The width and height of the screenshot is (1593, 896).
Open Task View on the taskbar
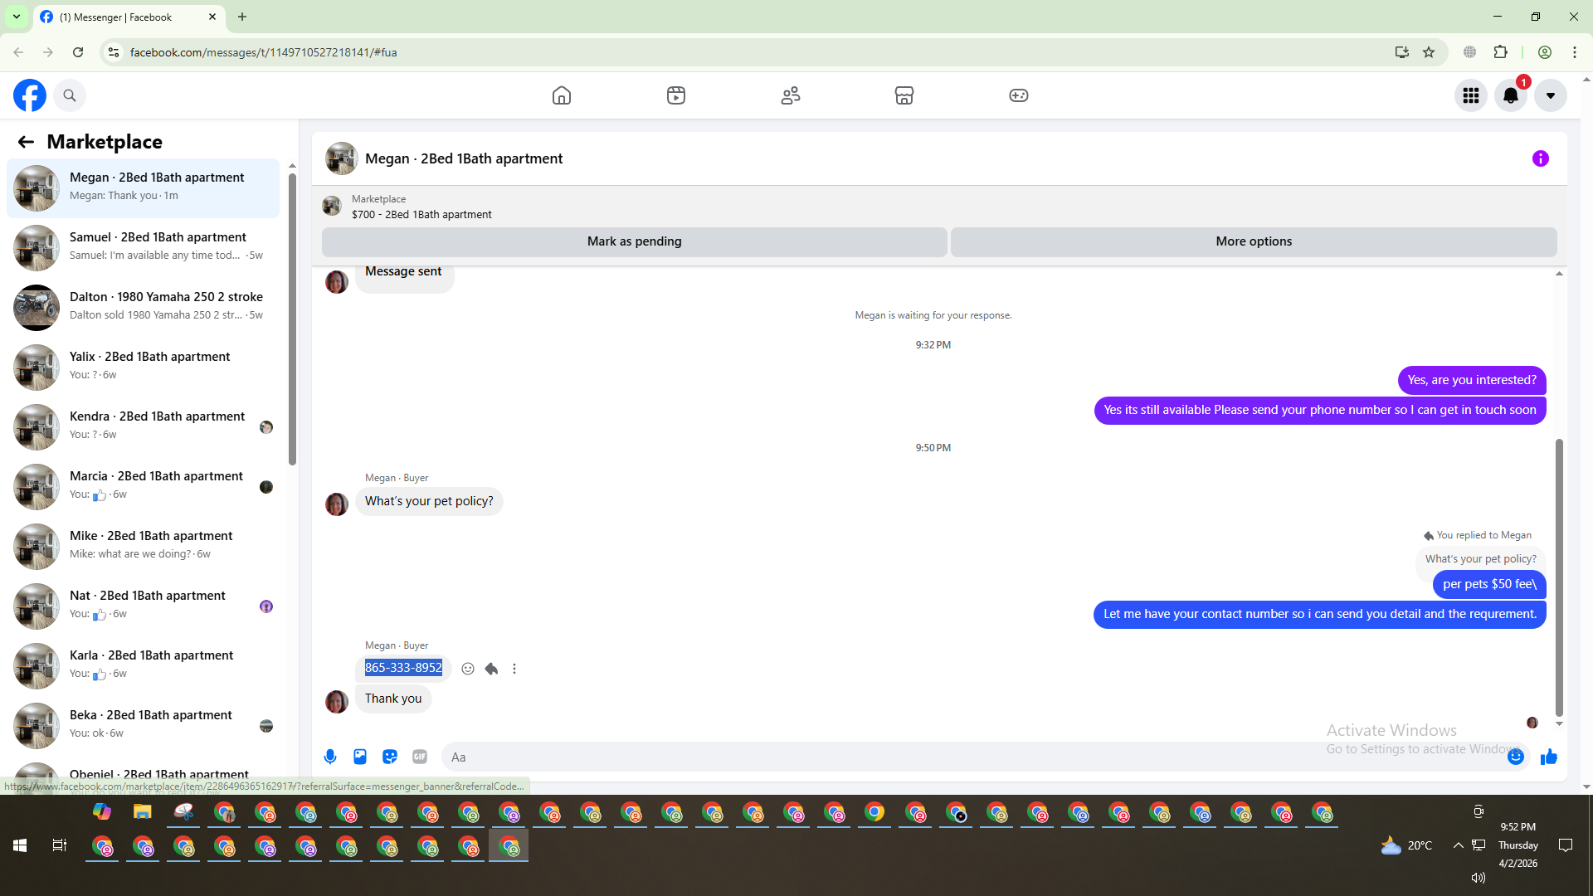click(x=59, y=845)
